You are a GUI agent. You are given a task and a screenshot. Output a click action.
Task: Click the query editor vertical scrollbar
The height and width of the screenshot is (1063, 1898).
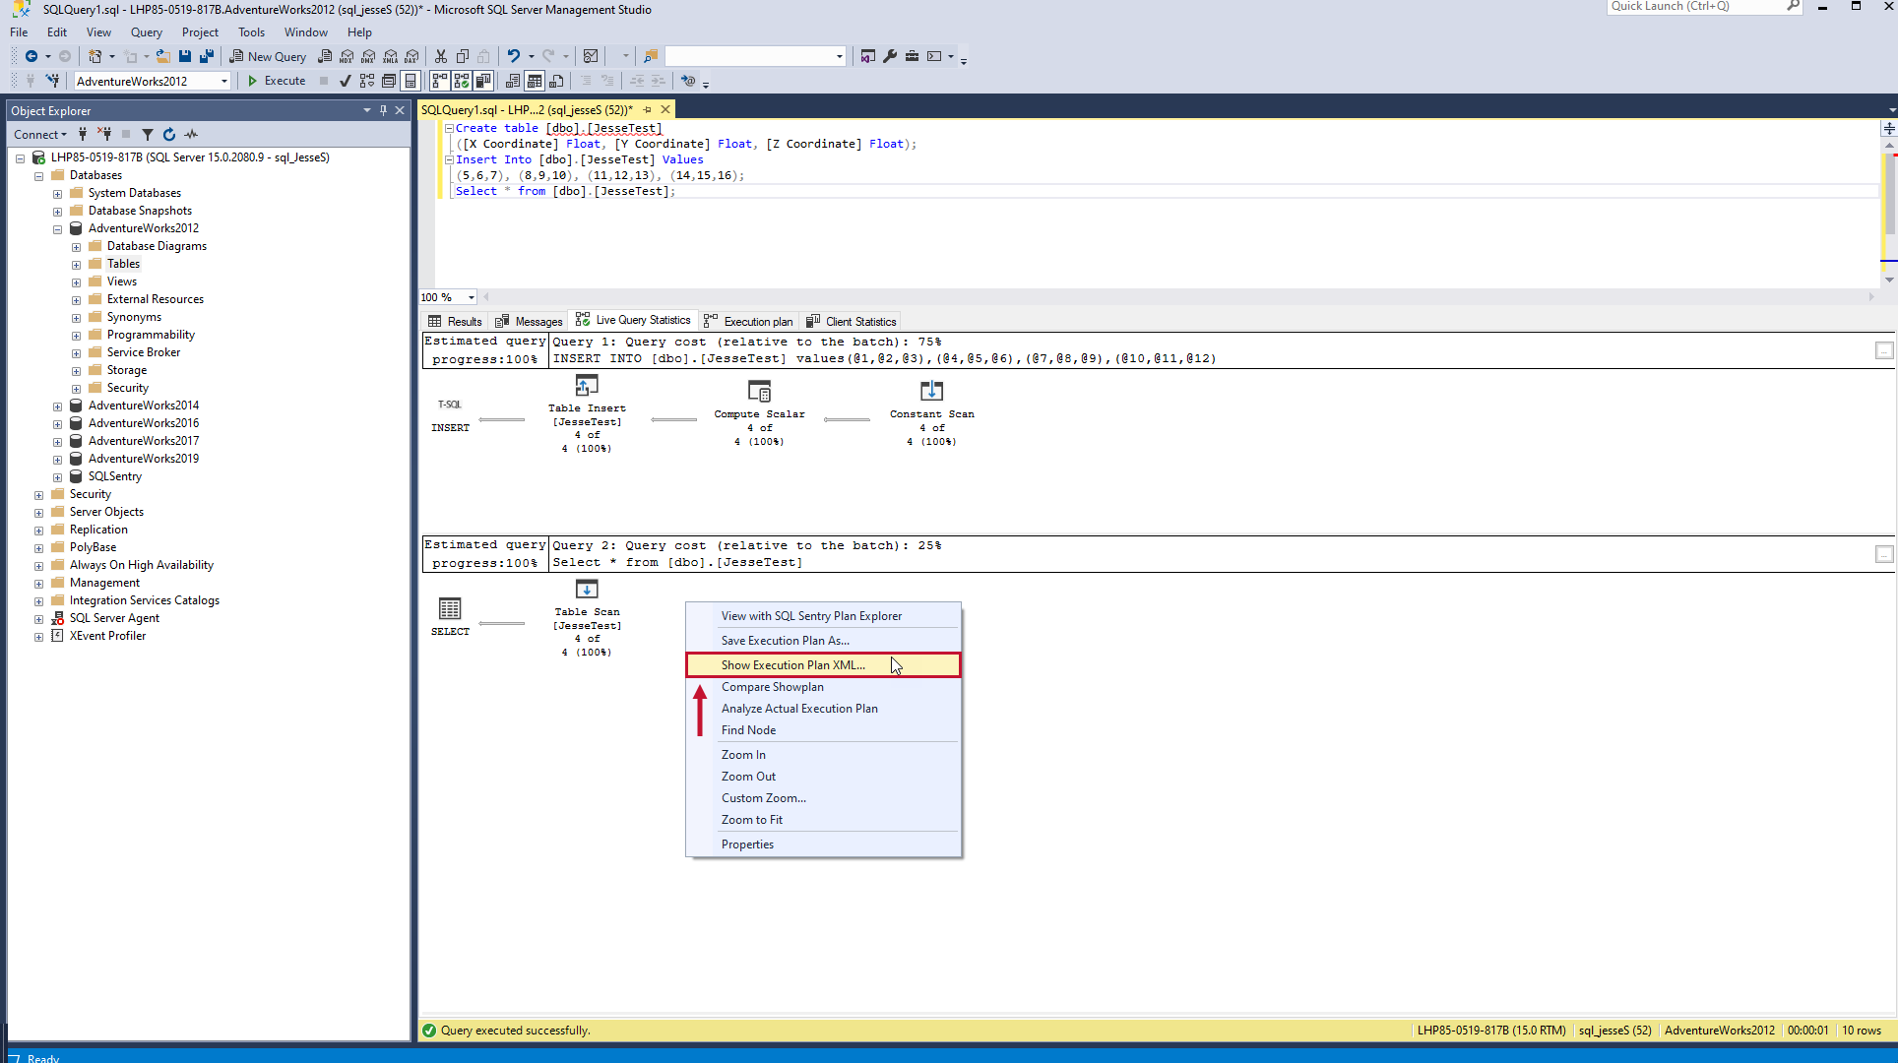coord(1889,197)
